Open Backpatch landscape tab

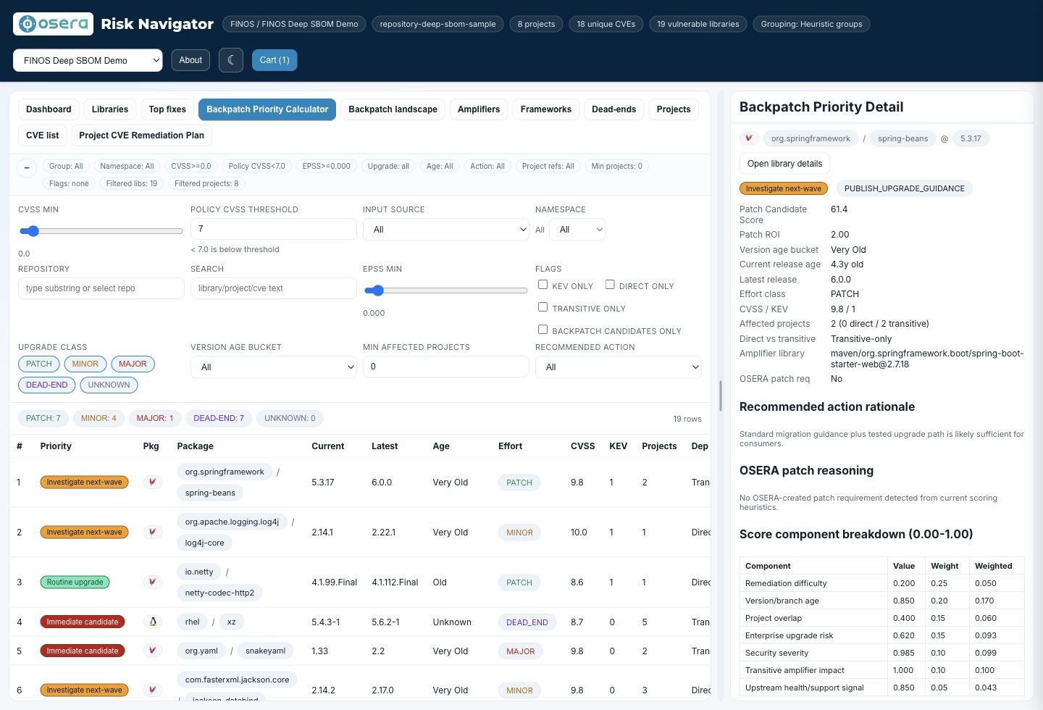(393, 109)
